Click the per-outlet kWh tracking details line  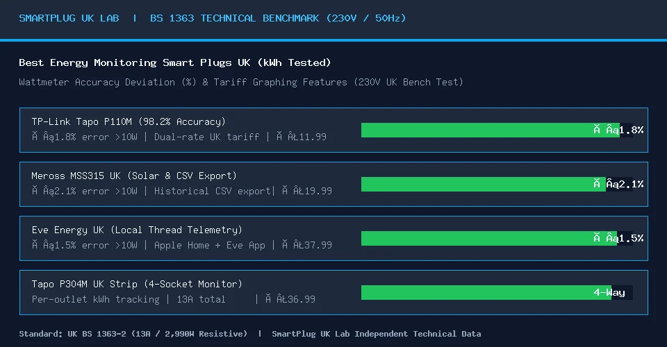coord(174,299)
